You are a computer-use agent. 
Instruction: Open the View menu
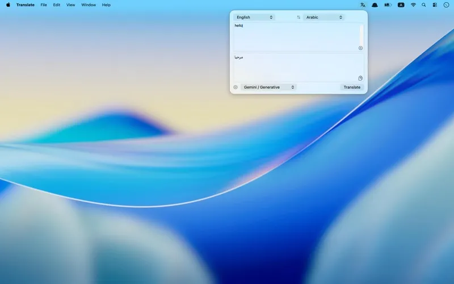coord(70,5)
